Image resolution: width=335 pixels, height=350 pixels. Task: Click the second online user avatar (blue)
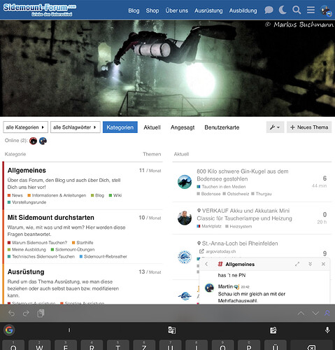pyautogui.click(x=43, y=141)
